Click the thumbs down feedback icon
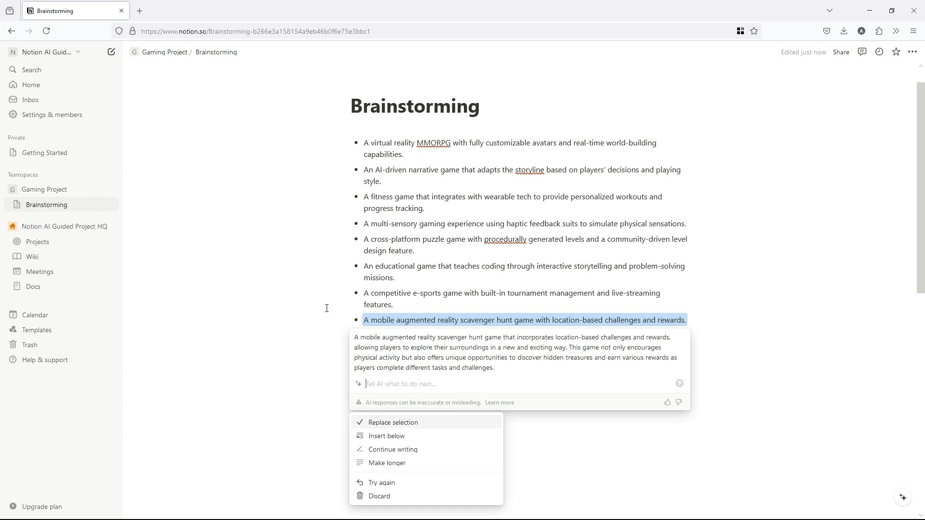This screenshot has width=925, height=520. coord(679,402)
